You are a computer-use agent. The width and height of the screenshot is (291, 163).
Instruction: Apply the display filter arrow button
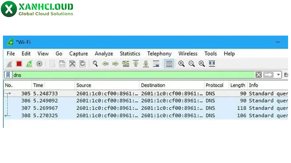click(268, 75)
